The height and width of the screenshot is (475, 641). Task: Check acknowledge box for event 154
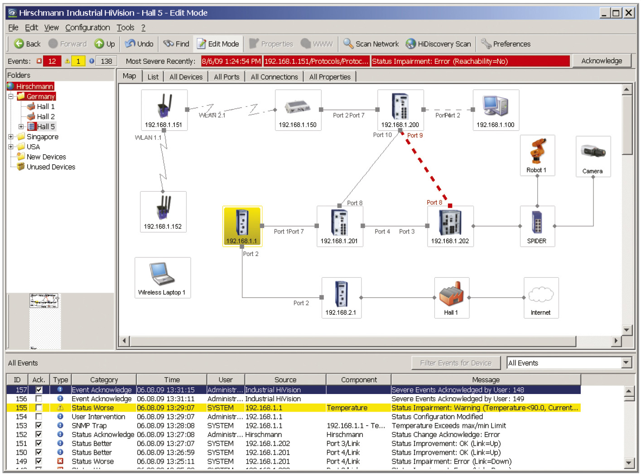pos(39,417)
